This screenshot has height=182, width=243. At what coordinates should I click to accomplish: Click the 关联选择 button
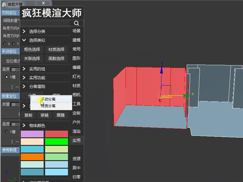click(x=32, y=59)
